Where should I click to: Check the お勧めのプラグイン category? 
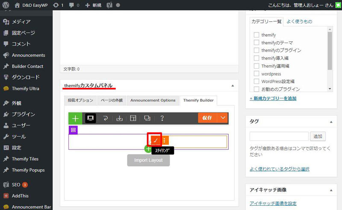pyautogui.click(x=256, y=89)
